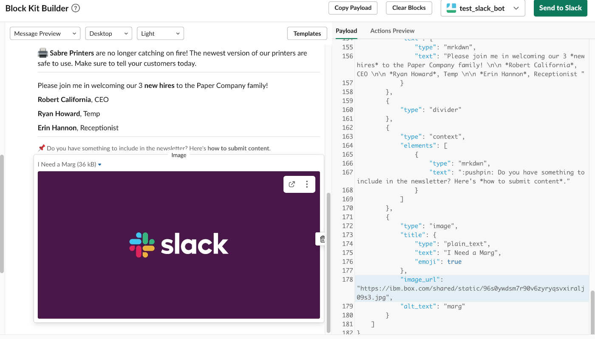Click the printer emoji next to Sabre Printers
The image size is (595, 339).
42,53
